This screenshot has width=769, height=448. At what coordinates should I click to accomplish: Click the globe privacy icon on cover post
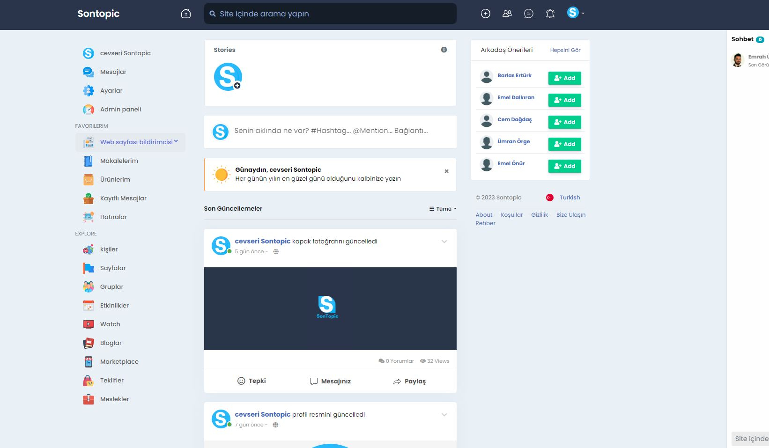coord(276,251)
